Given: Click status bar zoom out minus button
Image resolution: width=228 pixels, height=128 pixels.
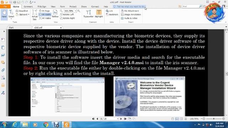Looking at the screenshot, I should 204,119.
